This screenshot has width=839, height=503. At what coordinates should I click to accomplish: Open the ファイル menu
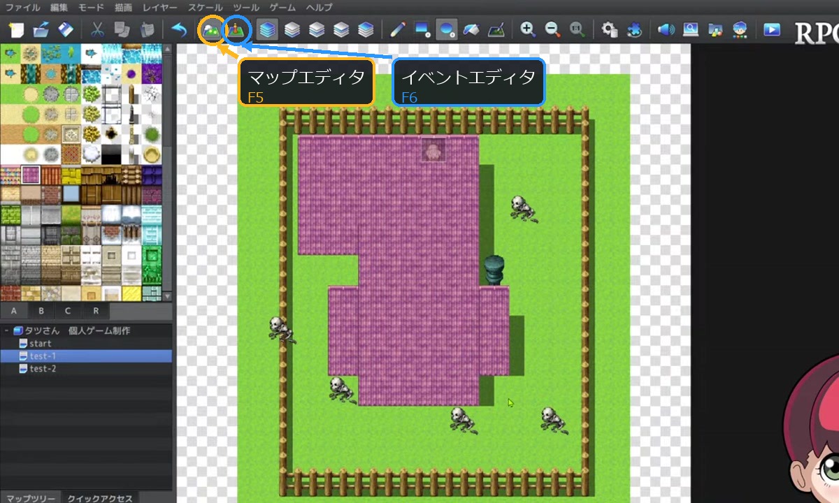pyautogui.click(x=23, y=8)
